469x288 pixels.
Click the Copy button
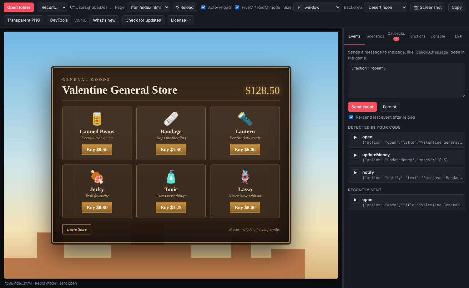click(x=457, y=7)
